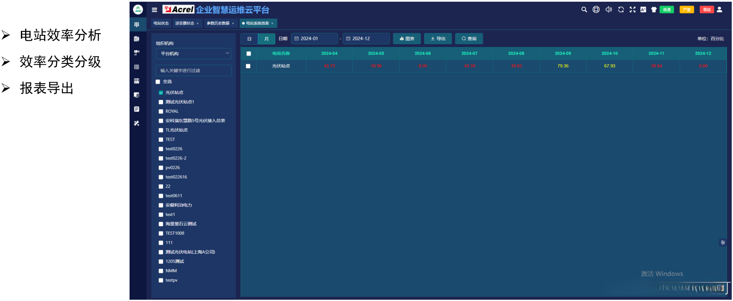
Task: Tick the 光伏站点 table row checkbox
Action: point(248,66)
